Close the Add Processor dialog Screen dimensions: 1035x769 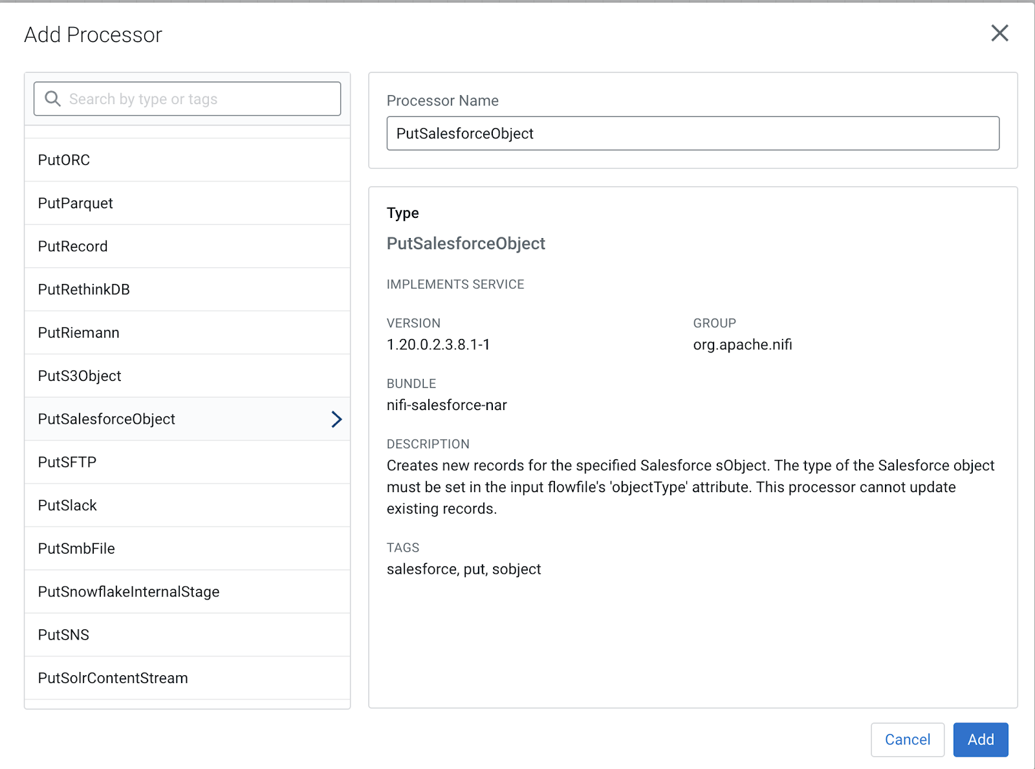coord(999,33)
